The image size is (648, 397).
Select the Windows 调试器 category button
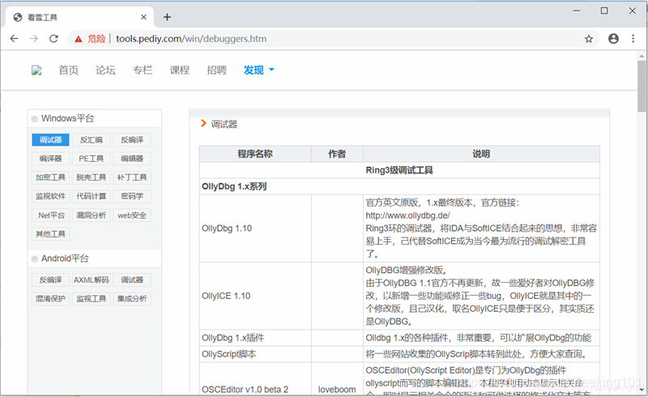coord(50,140)
